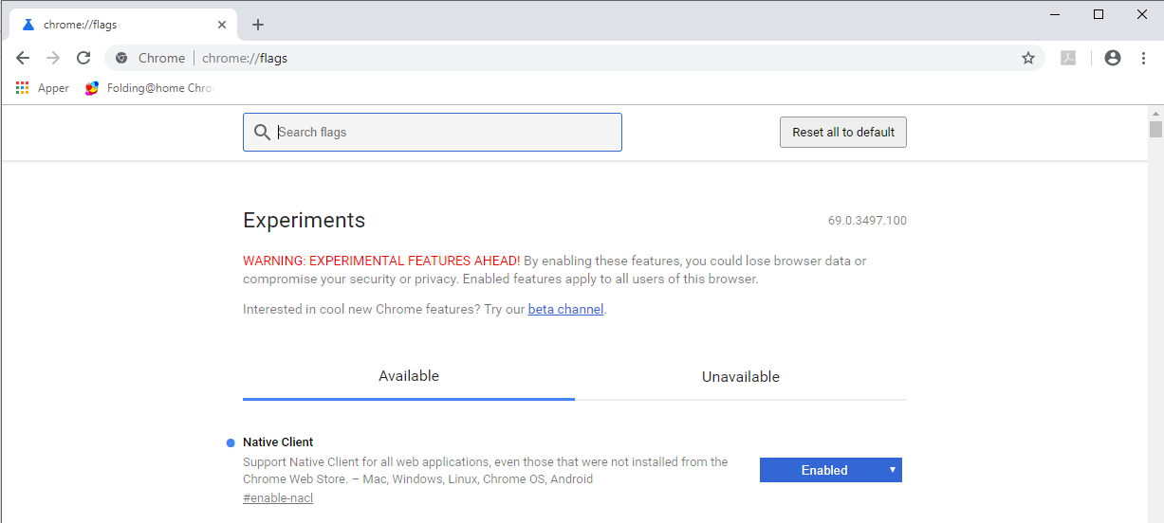Open Chrome's three-dot menu

[1143, 58]
